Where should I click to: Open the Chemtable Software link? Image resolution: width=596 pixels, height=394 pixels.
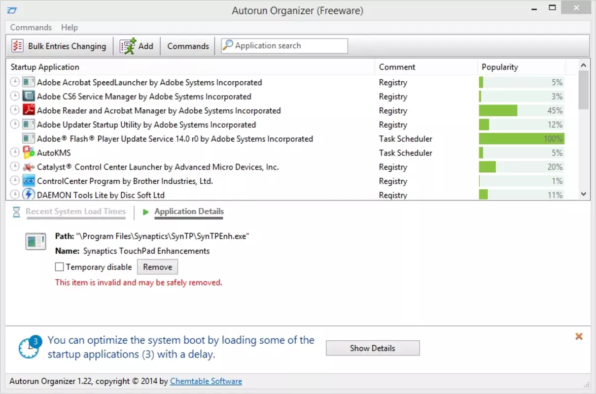point(206,381)
